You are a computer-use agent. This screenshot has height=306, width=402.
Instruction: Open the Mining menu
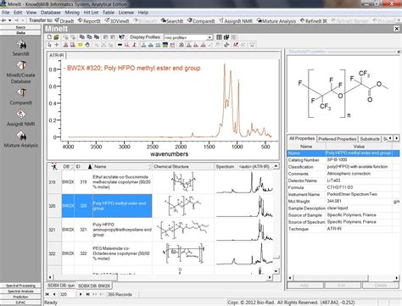[x=72, y=13]
